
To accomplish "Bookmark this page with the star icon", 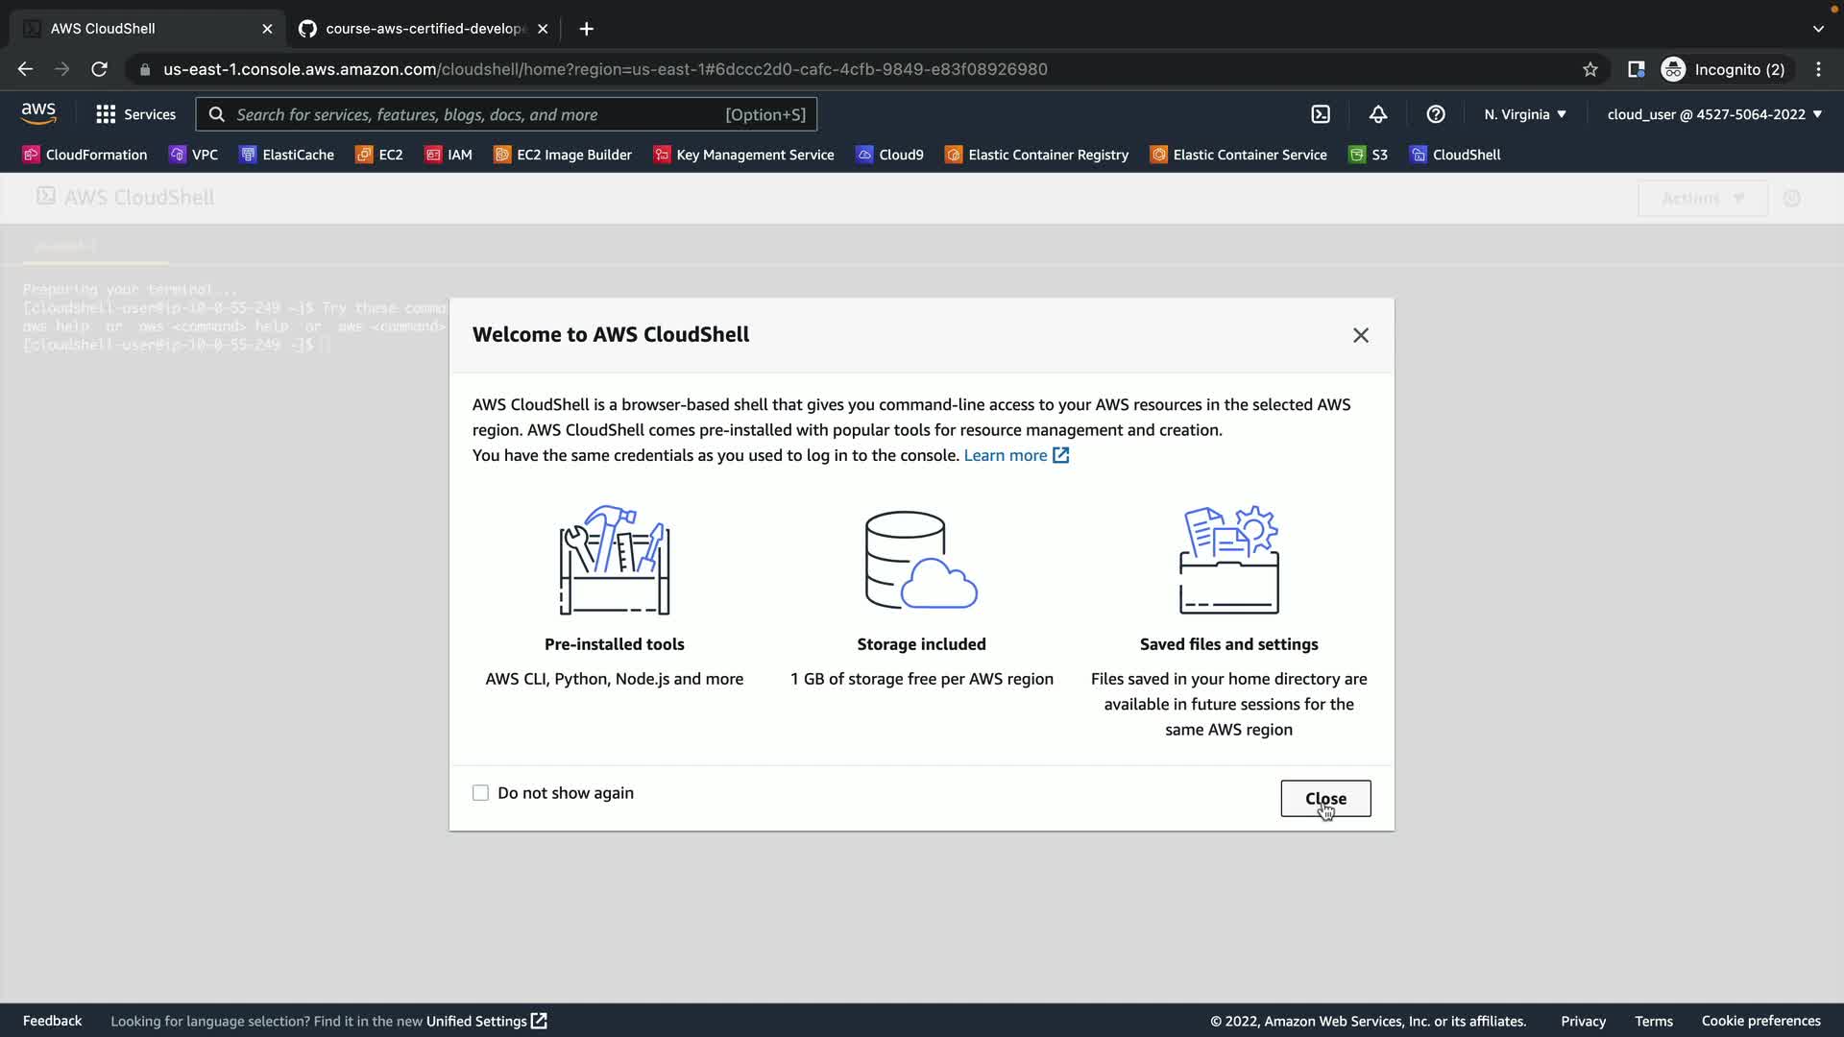I will [x=1590, y=69].
